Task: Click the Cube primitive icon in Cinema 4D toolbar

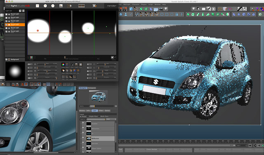Action: click(x=131, y=9)
